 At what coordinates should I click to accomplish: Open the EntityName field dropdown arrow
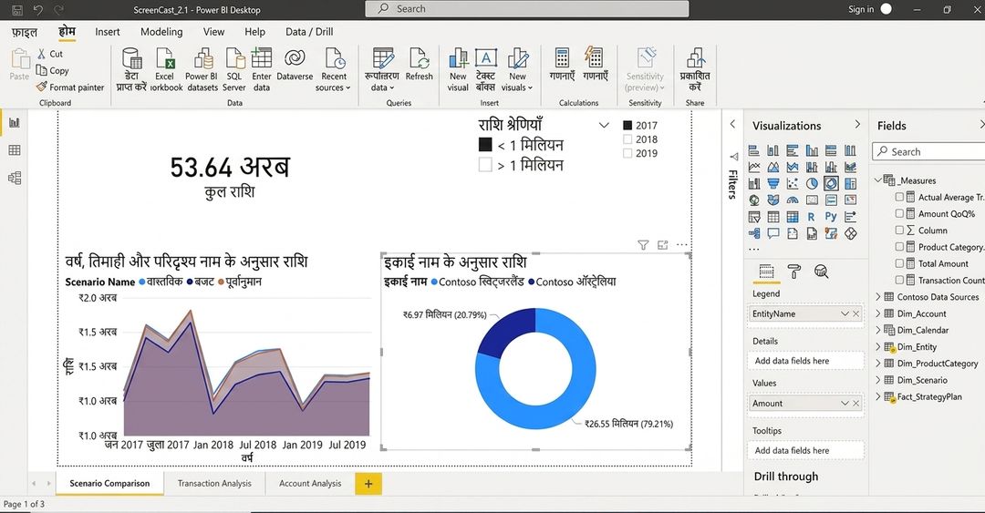click(845, 313)
